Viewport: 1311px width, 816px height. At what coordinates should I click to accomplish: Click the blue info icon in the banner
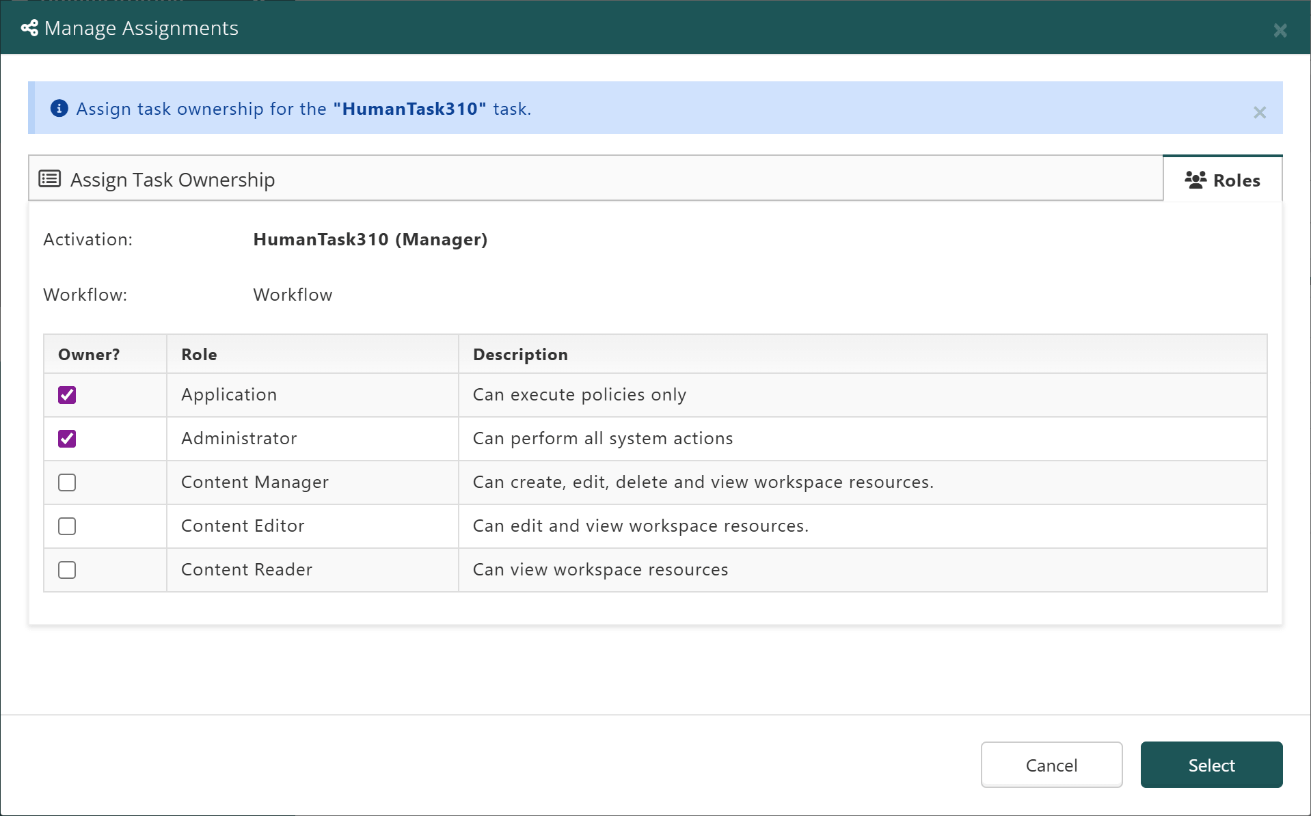pyautogui.click(x=59, y=108)
